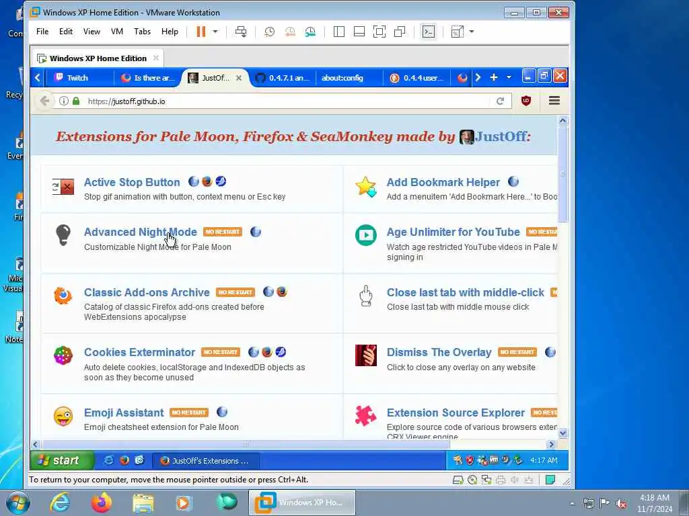The width and height of the screenshot is (689, 516).
Task: Toggle the thumbnail bar view in VMware
Action: pos(359,32)
